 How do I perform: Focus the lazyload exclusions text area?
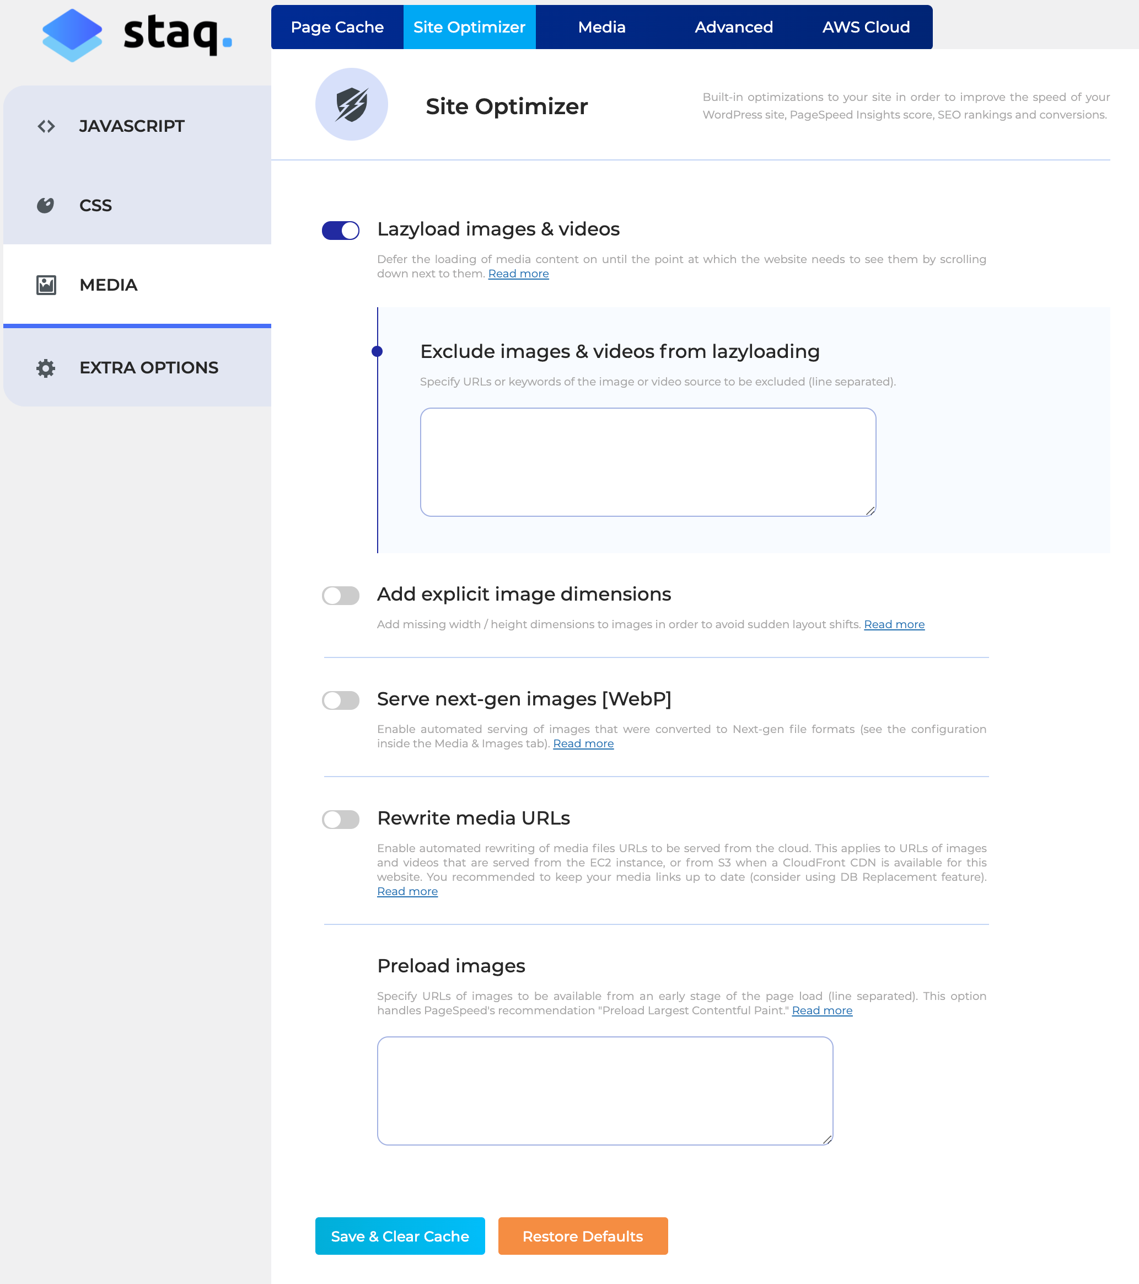pyautogui.click(x=647, y=462)
